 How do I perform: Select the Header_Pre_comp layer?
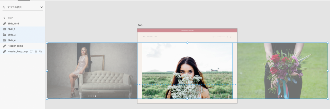(23, 51)
